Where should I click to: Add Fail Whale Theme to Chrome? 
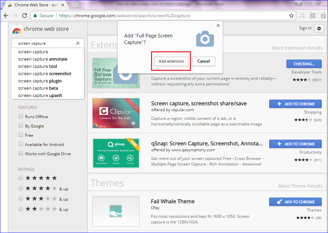point(295,202)
